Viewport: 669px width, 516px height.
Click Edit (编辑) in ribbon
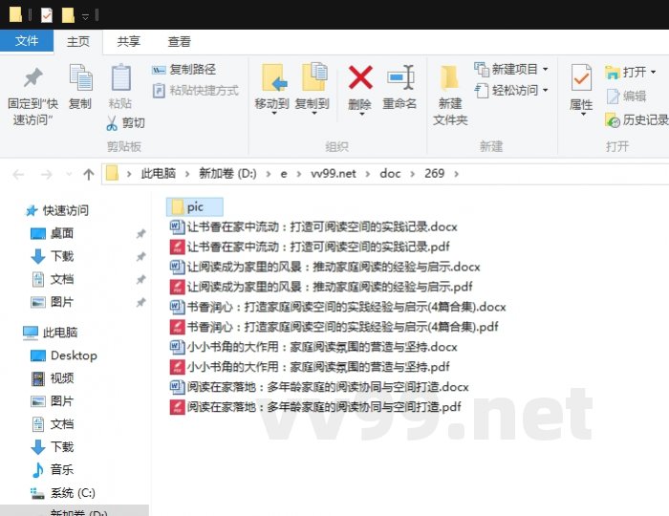pos(626,97)
